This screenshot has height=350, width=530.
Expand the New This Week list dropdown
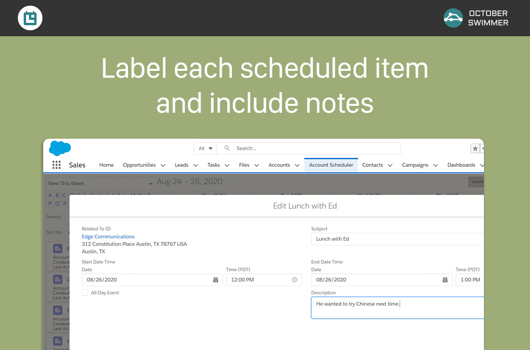100,184
